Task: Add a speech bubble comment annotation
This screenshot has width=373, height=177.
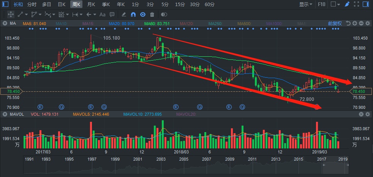Action: 112,14
